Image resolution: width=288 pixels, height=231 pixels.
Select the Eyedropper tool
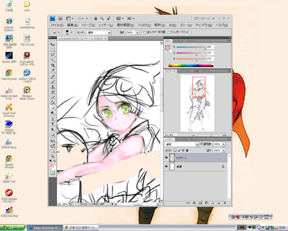(52, 70)
